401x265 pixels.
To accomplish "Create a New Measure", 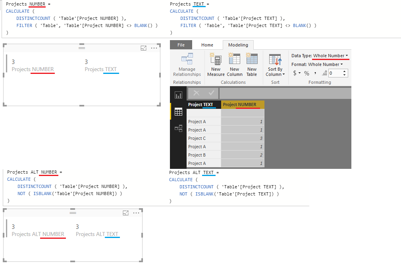I will (x=216, y=65).
